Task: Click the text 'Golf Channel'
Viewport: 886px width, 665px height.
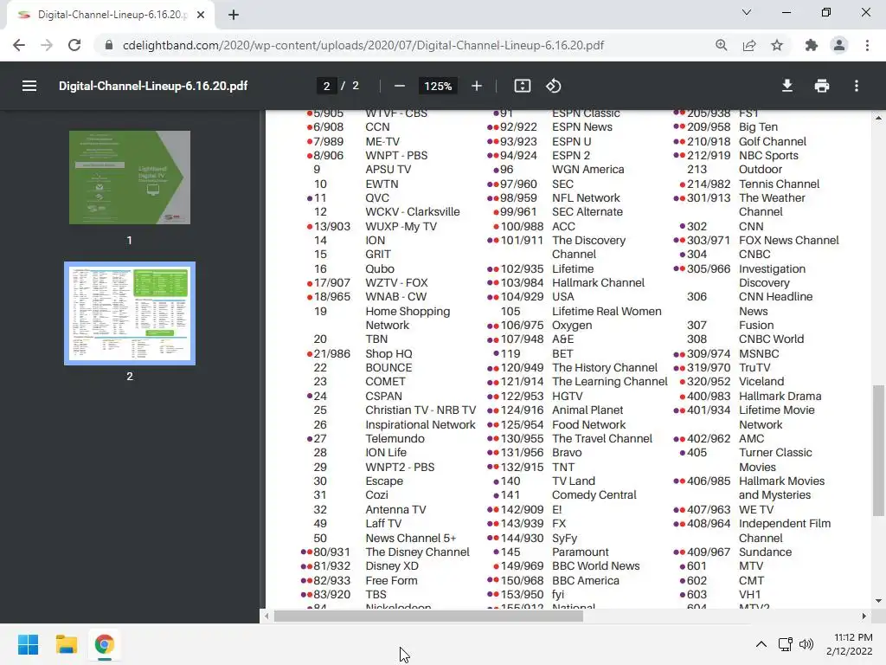Action: click(773, 141)
